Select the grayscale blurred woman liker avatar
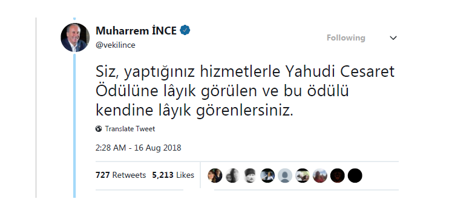 pyautogui.click(x=232, y=175)
